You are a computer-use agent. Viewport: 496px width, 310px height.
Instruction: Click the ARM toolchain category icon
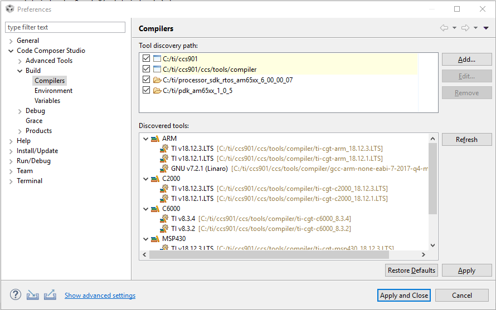click(x=155, y=139)
